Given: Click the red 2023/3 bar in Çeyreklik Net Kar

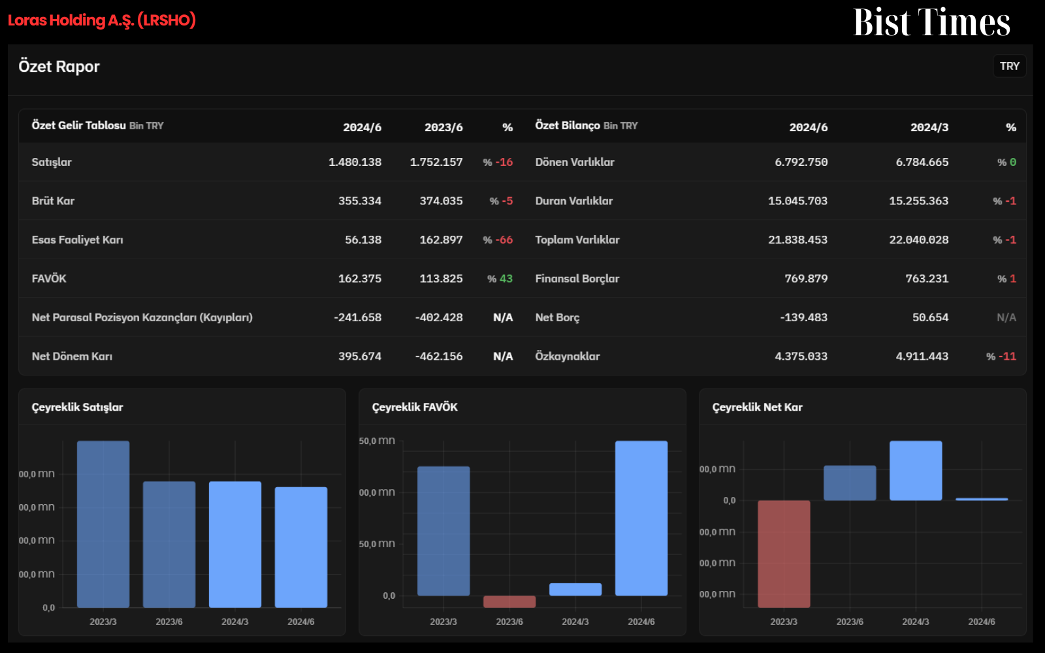Looking at the screenshot, I should pyautogui.click(x=784, y=554).
